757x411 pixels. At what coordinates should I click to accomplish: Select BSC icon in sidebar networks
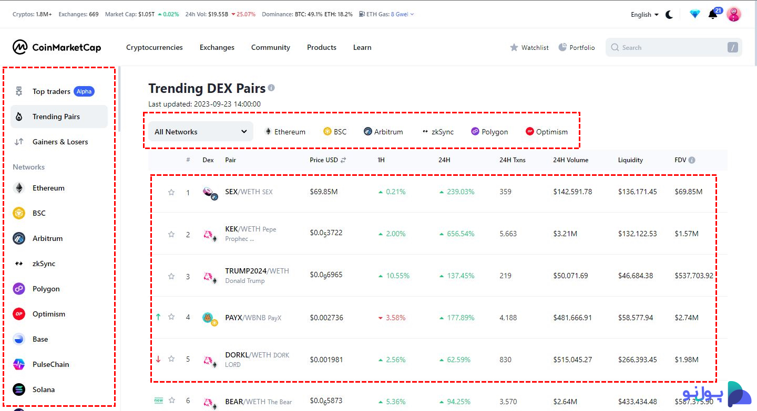tap(19, 213)
